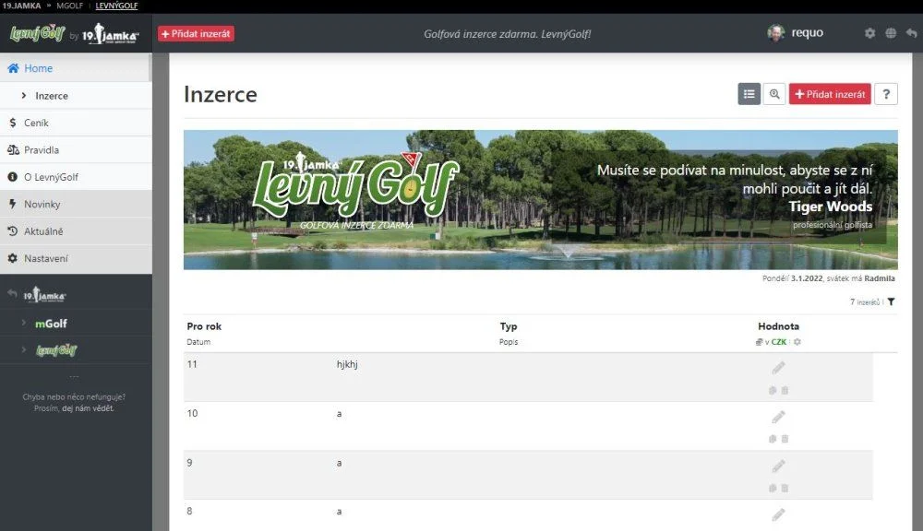Viewport: 923px width, 531px height.
Task: Click the year value 10 in the table
Action: tap(192, 413)
